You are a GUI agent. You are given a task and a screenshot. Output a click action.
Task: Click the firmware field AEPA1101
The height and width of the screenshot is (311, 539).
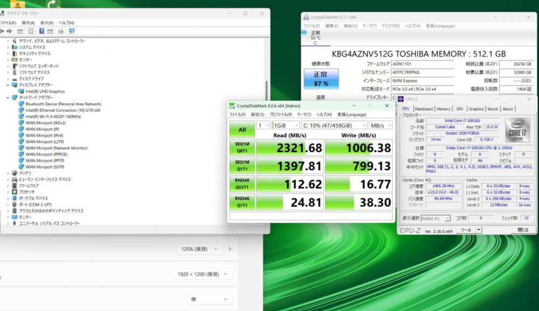pyautogui.click(x=423, y=64)
